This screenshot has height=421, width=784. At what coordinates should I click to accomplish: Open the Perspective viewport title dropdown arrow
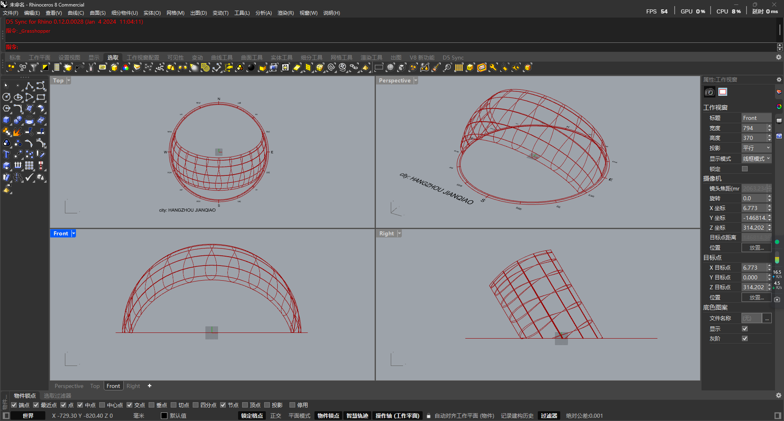click(416, 80)
